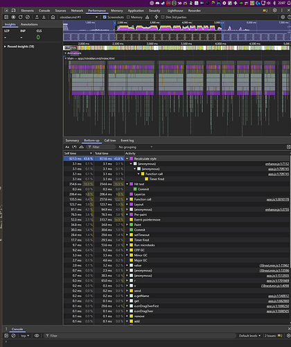The height and width of the screenshot is (347, 291).
Task: Click the clock showing 22:07
Action: 281,3
